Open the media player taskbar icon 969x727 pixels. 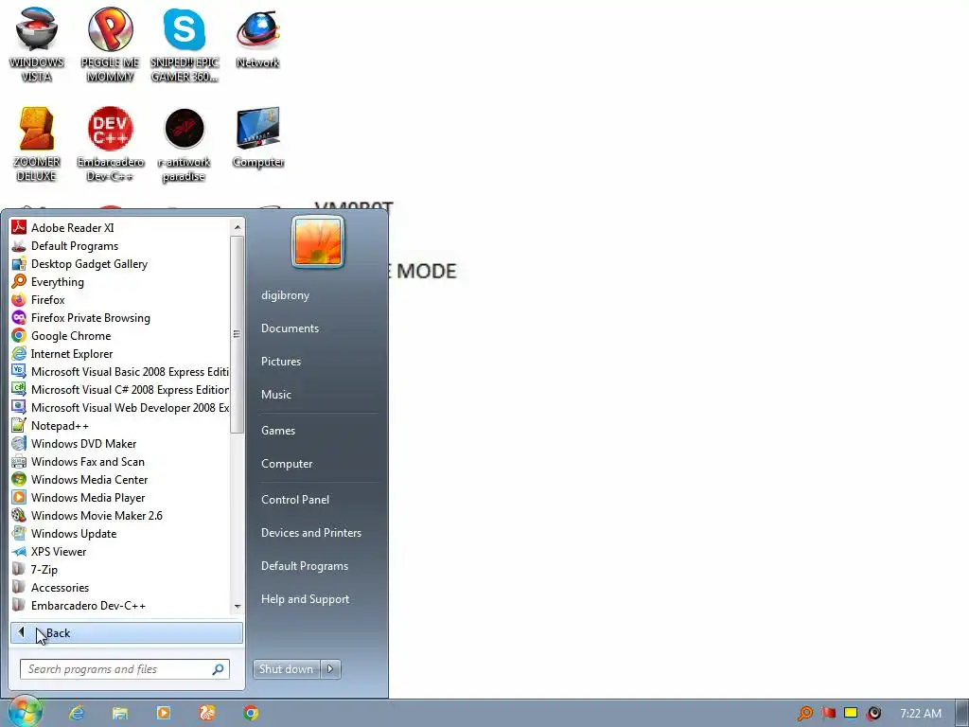point(164,713)
